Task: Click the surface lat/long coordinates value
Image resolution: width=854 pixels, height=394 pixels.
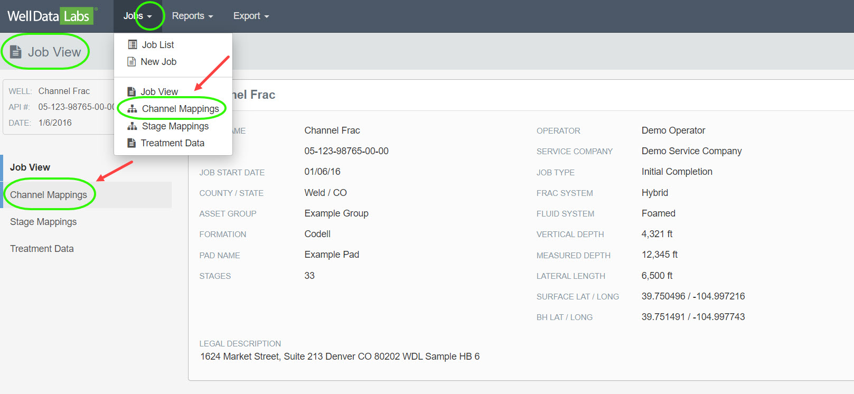Action: 693,296
